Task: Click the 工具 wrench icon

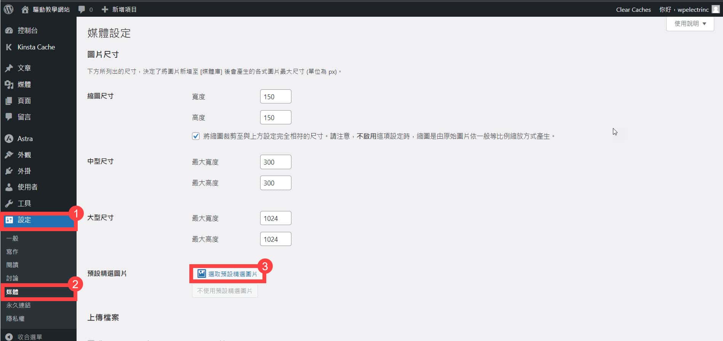Action: click(x=9, y=203)
